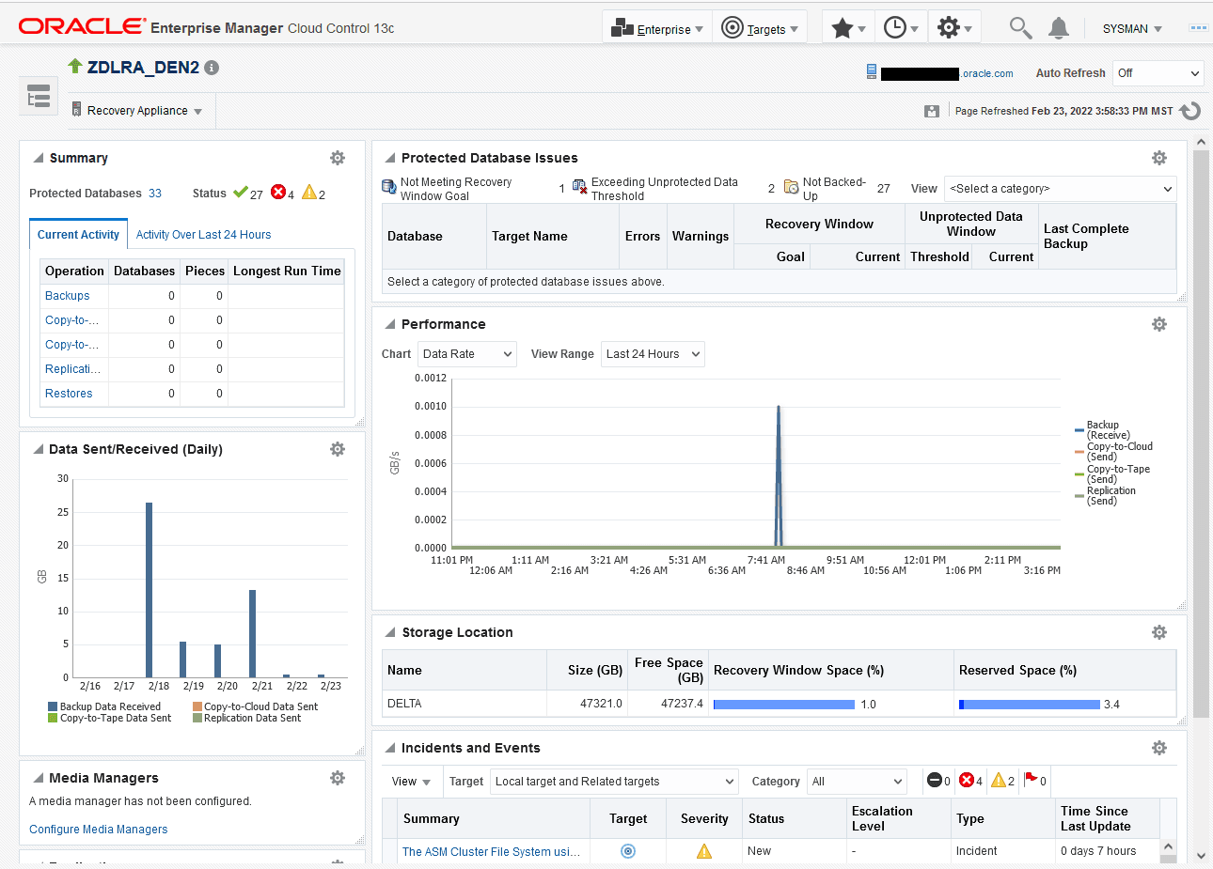This screenshot has height=869, width=1213.
Task: Click Copy-to-Cloud Data Sent legend swatch
Action: [x=197, y=706]
